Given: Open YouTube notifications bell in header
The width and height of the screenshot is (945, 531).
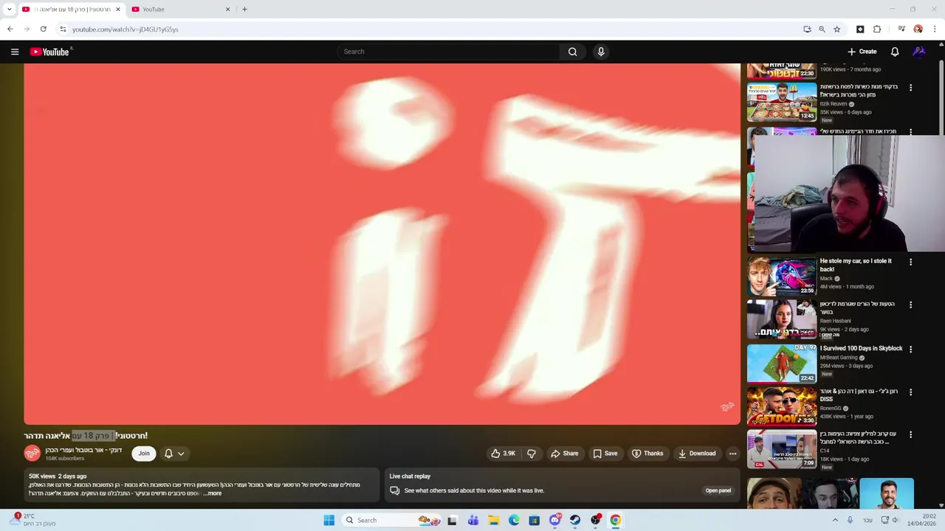Looking at the screenshot, I should [x=895, y=52].
